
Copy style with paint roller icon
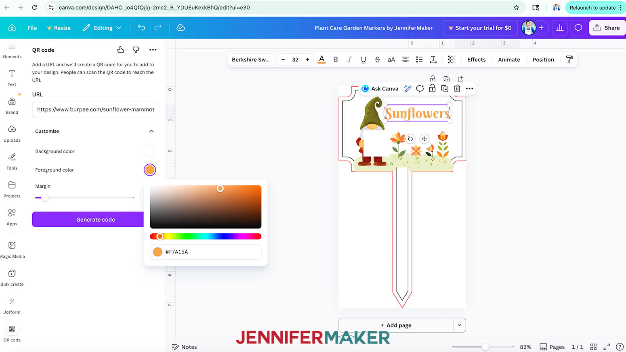[x=569, y=59]
